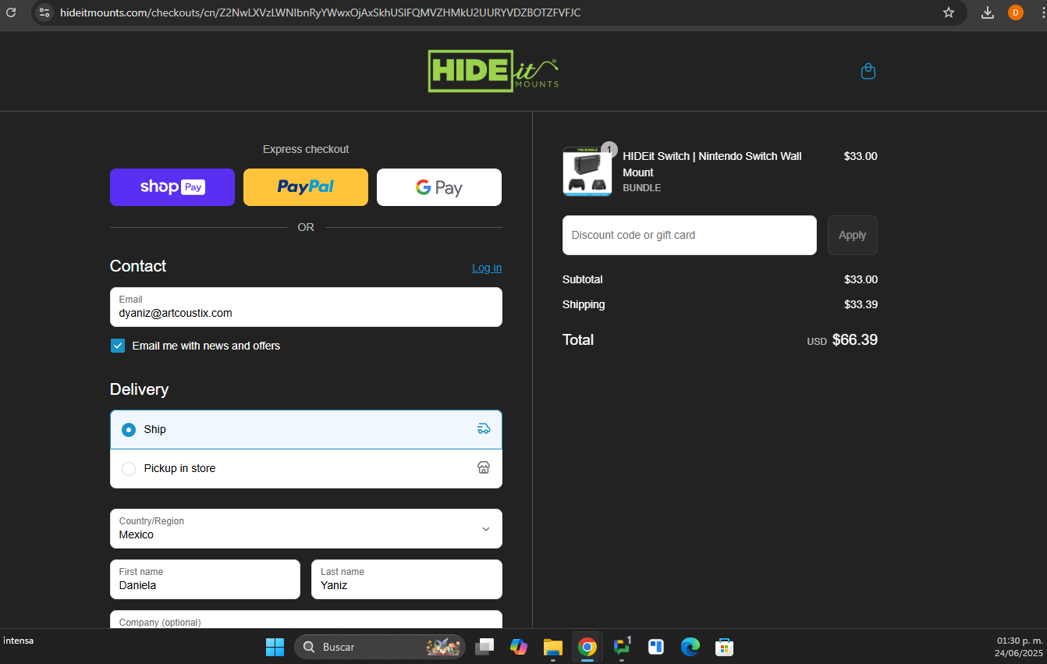Pay with PayPal express checkout

click(306, 187)
